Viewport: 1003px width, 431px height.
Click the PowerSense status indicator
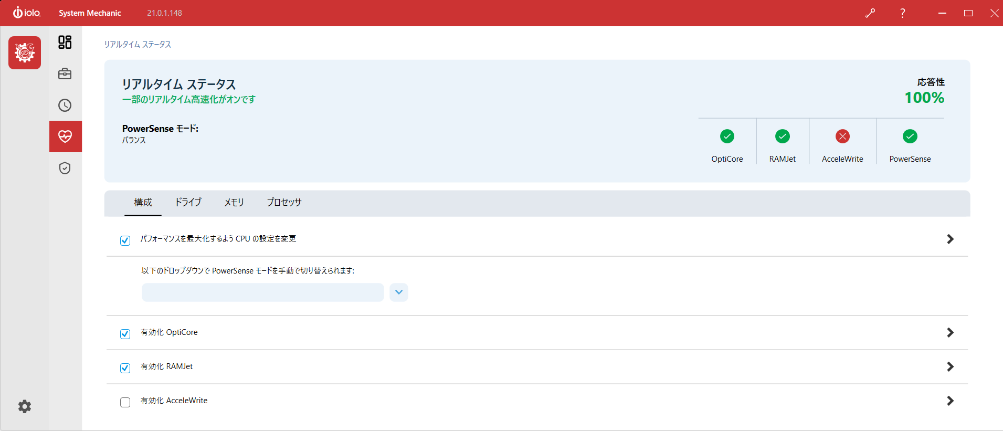pyautogui.click(x=910, y=136)
